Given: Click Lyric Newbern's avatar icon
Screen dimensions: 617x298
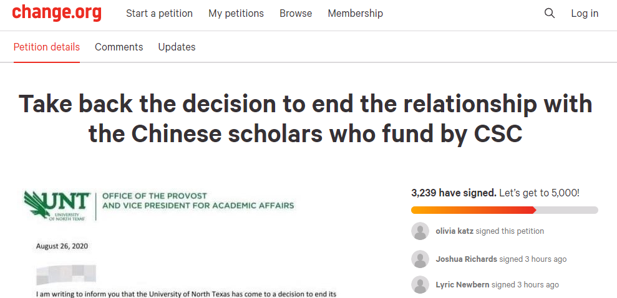Looking at the screenshot, I should click(x=420, y=285).
